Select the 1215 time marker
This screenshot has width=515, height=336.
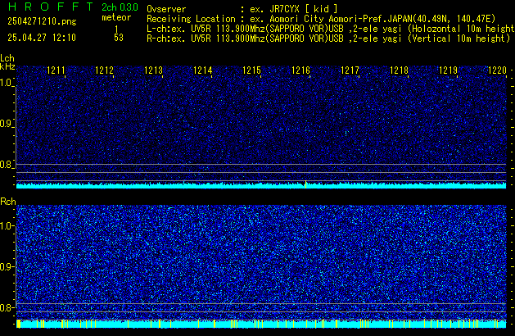(x=251, y=70)
